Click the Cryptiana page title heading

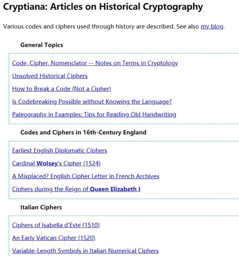coord(103,7)
